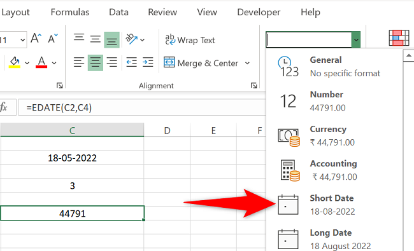Choose Currency format option

(334, 135)
